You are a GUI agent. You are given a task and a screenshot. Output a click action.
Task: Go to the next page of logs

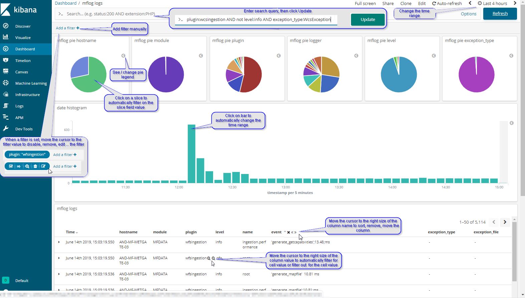tap(505, 222)
